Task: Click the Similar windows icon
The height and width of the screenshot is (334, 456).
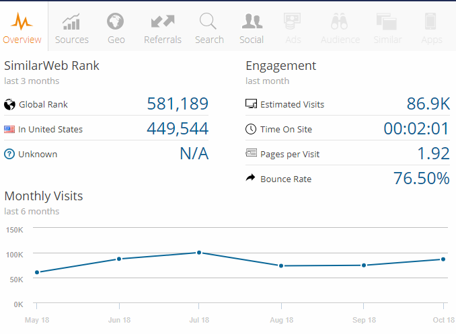Action: (x=387, y=22)
